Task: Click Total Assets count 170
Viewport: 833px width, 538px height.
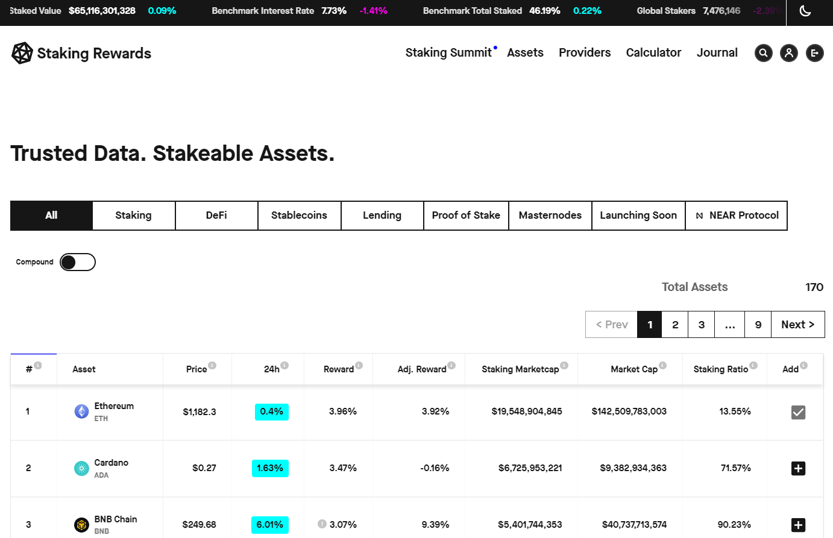Action: (814, 287)
